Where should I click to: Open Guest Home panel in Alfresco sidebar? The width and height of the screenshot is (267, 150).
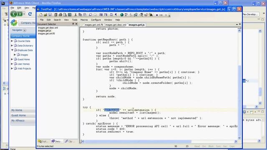pos(23,115)
